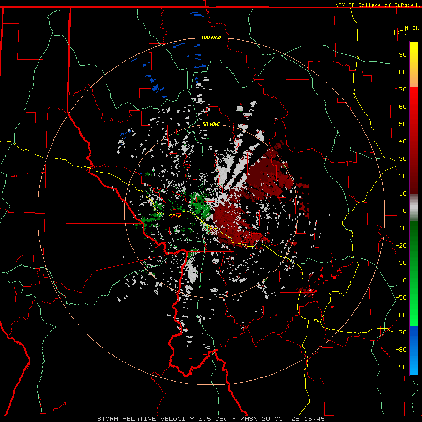Click the 0 value on velocity scale
This screenshot has height=422, width=422.
pos(405,211)
